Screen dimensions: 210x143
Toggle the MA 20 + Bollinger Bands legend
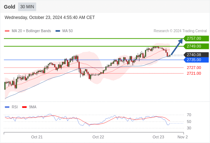(28, 31)
